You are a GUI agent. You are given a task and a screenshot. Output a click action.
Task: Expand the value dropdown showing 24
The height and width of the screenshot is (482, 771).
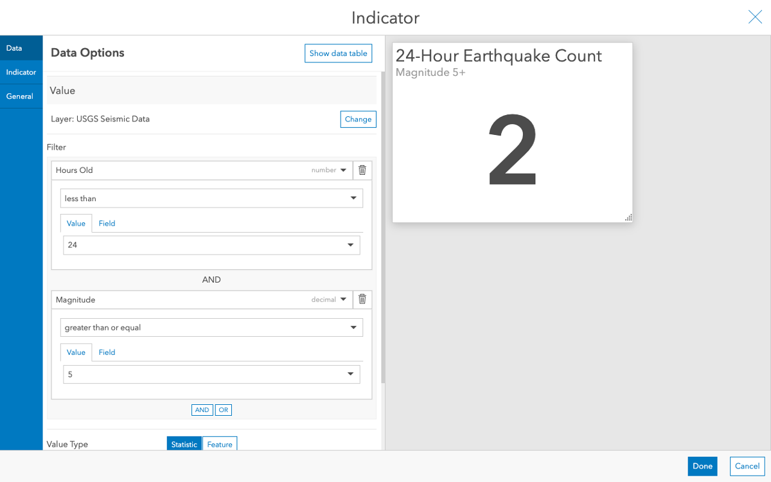(211, 245)
